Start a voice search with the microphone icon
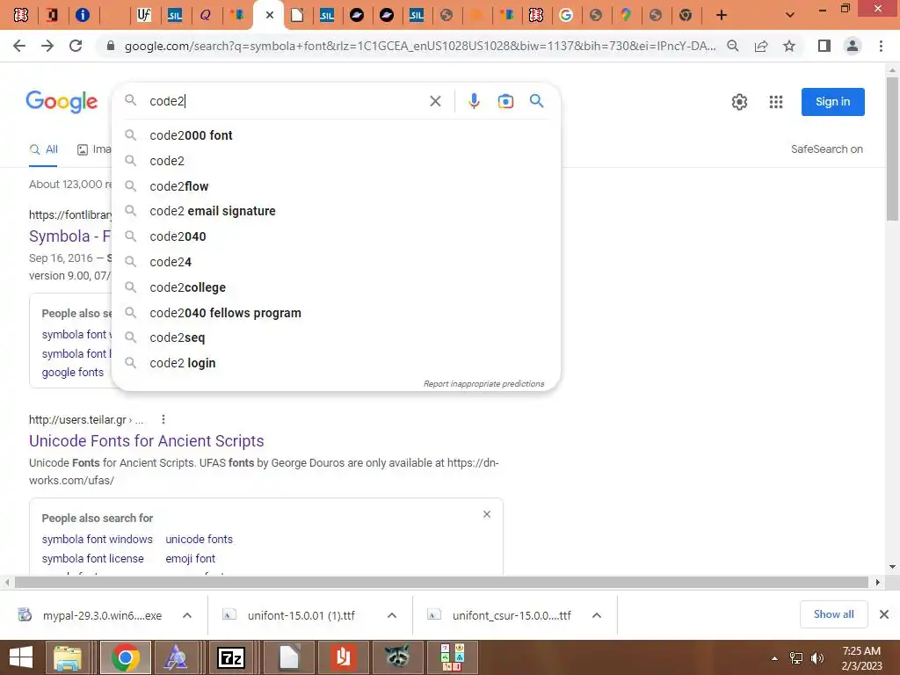This screenshot has height=675, width=900. 474,101
